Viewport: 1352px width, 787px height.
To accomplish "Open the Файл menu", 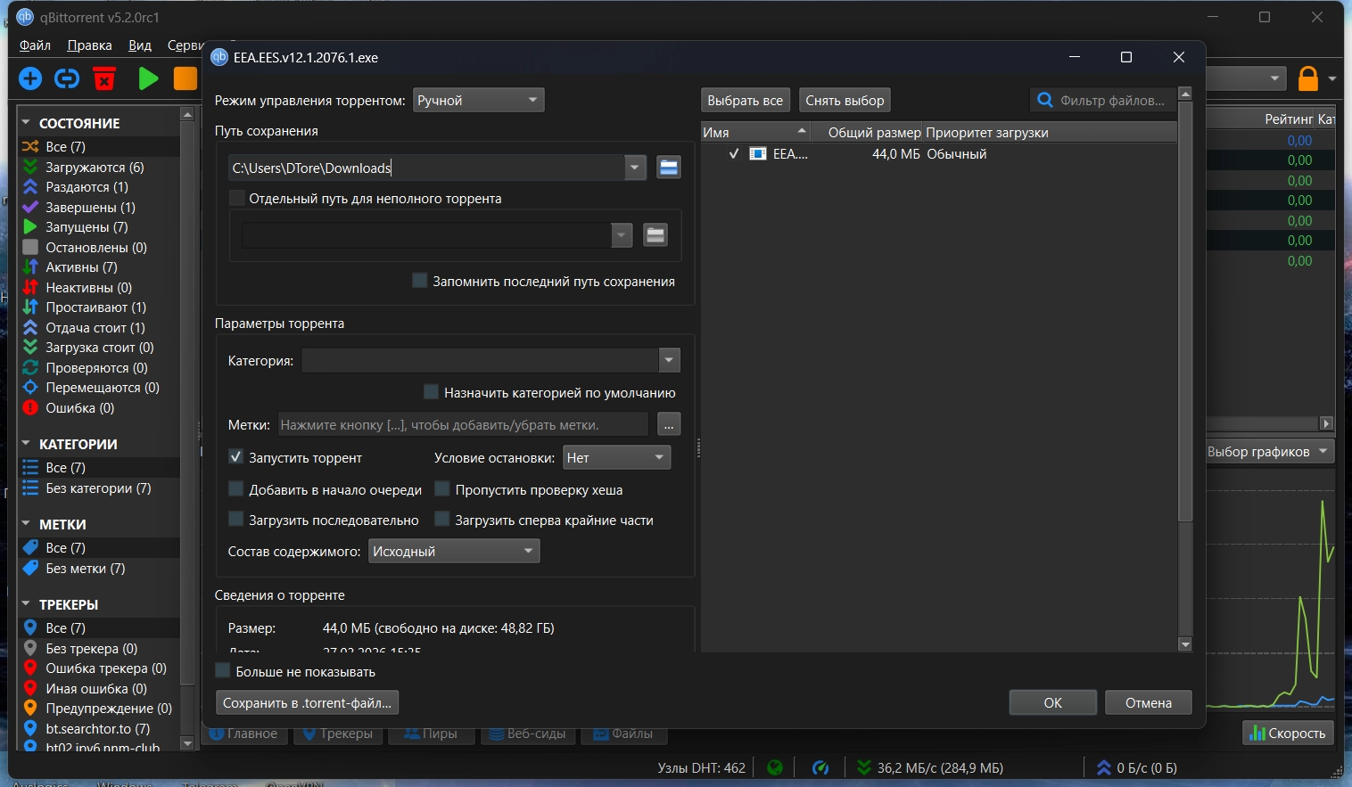I will (x=36, y=45).
